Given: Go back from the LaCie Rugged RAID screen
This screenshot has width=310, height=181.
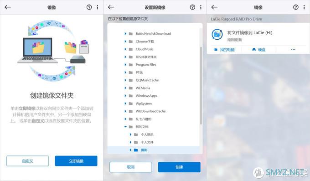Looking at the screenshot, I should (x=214, y=7).
